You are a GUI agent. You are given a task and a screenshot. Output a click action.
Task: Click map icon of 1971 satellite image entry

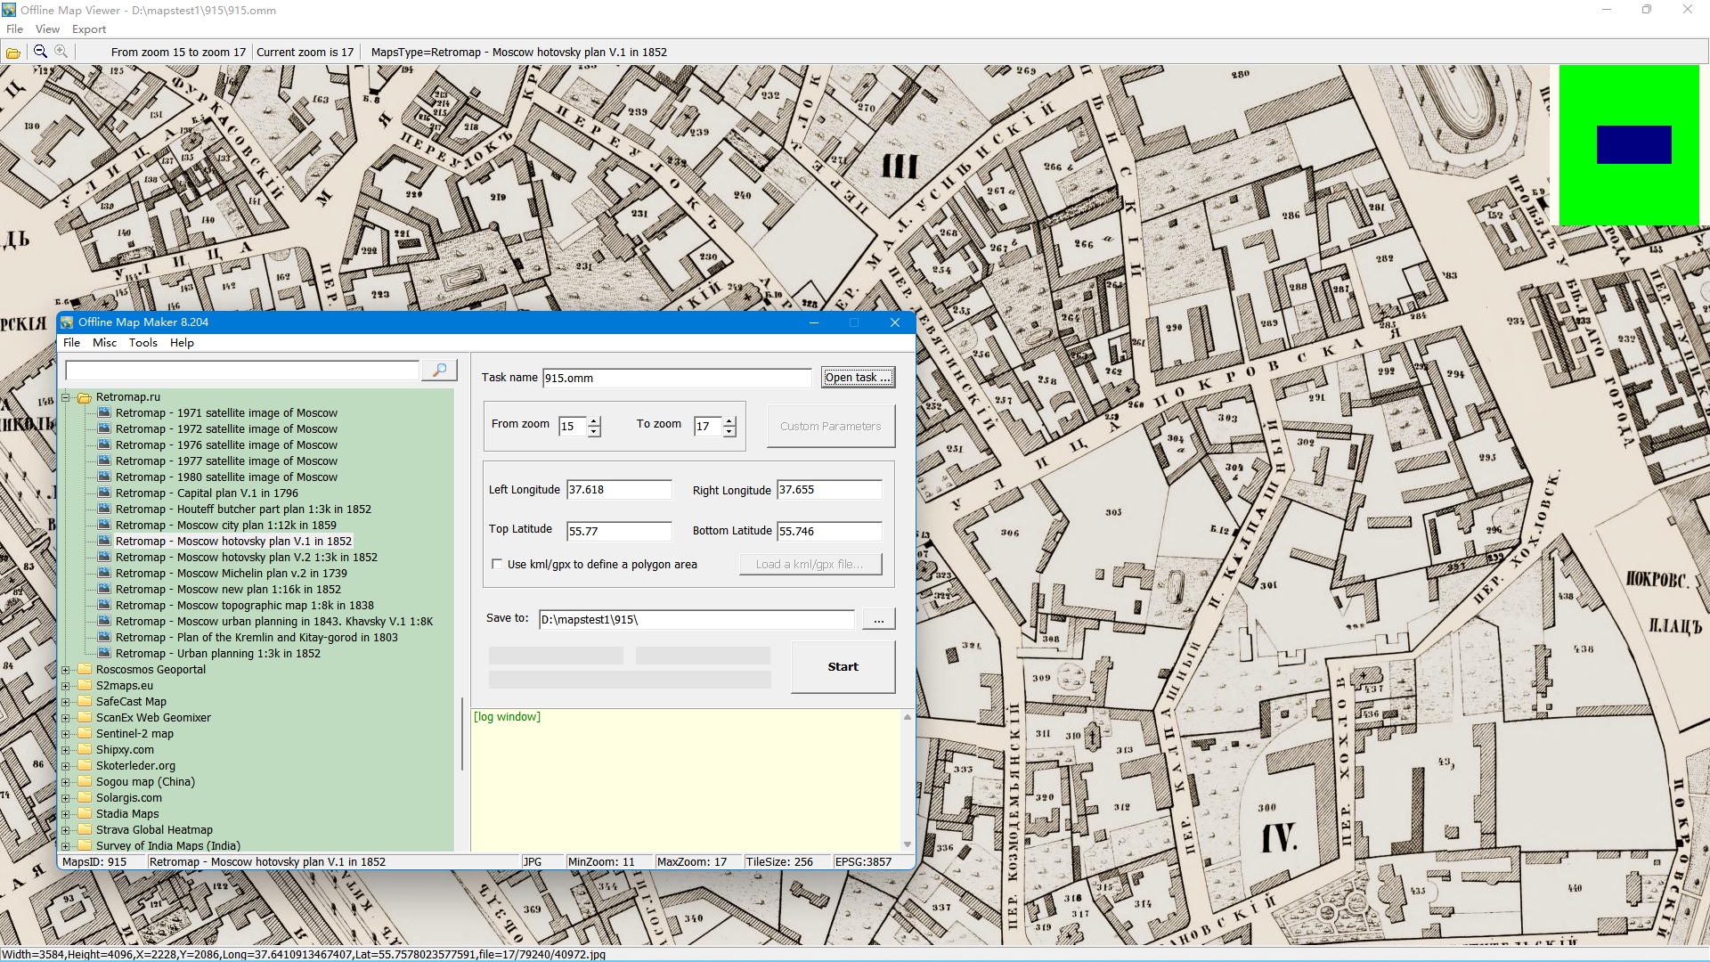click(x=104, y=412)
